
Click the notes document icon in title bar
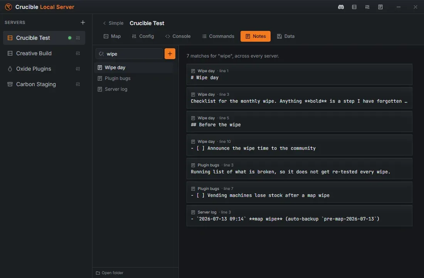(380, 7)
